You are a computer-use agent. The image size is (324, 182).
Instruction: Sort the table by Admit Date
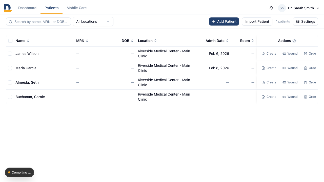217,41
